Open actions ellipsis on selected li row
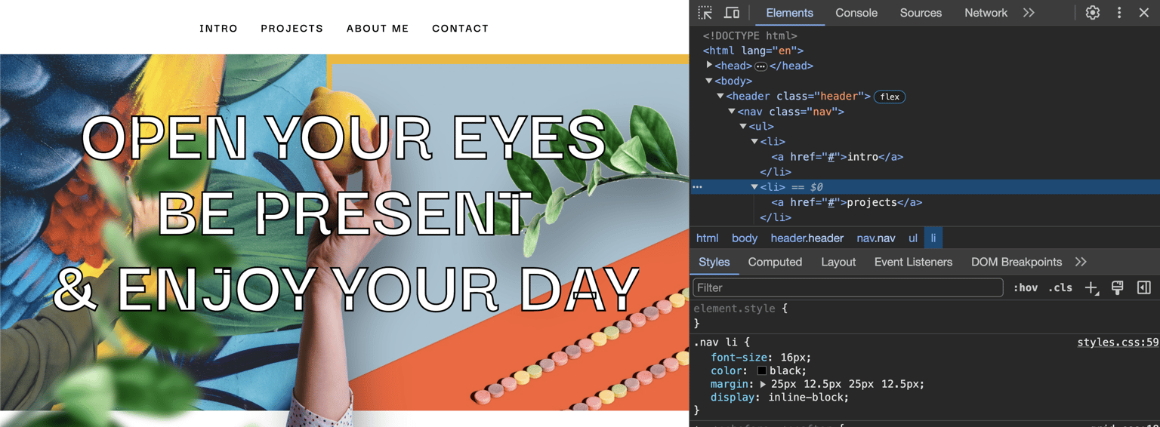The width and height of the screenshot is (1160, 427). click(697, 186)
